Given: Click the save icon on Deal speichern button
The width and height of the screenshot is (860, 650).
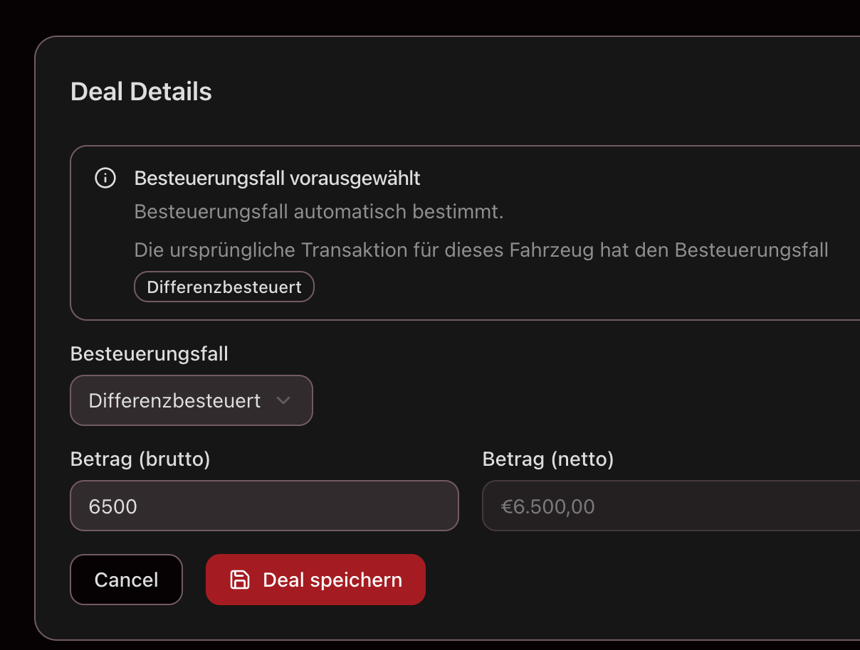Looking at the screenshot, I should pos(240,580).
